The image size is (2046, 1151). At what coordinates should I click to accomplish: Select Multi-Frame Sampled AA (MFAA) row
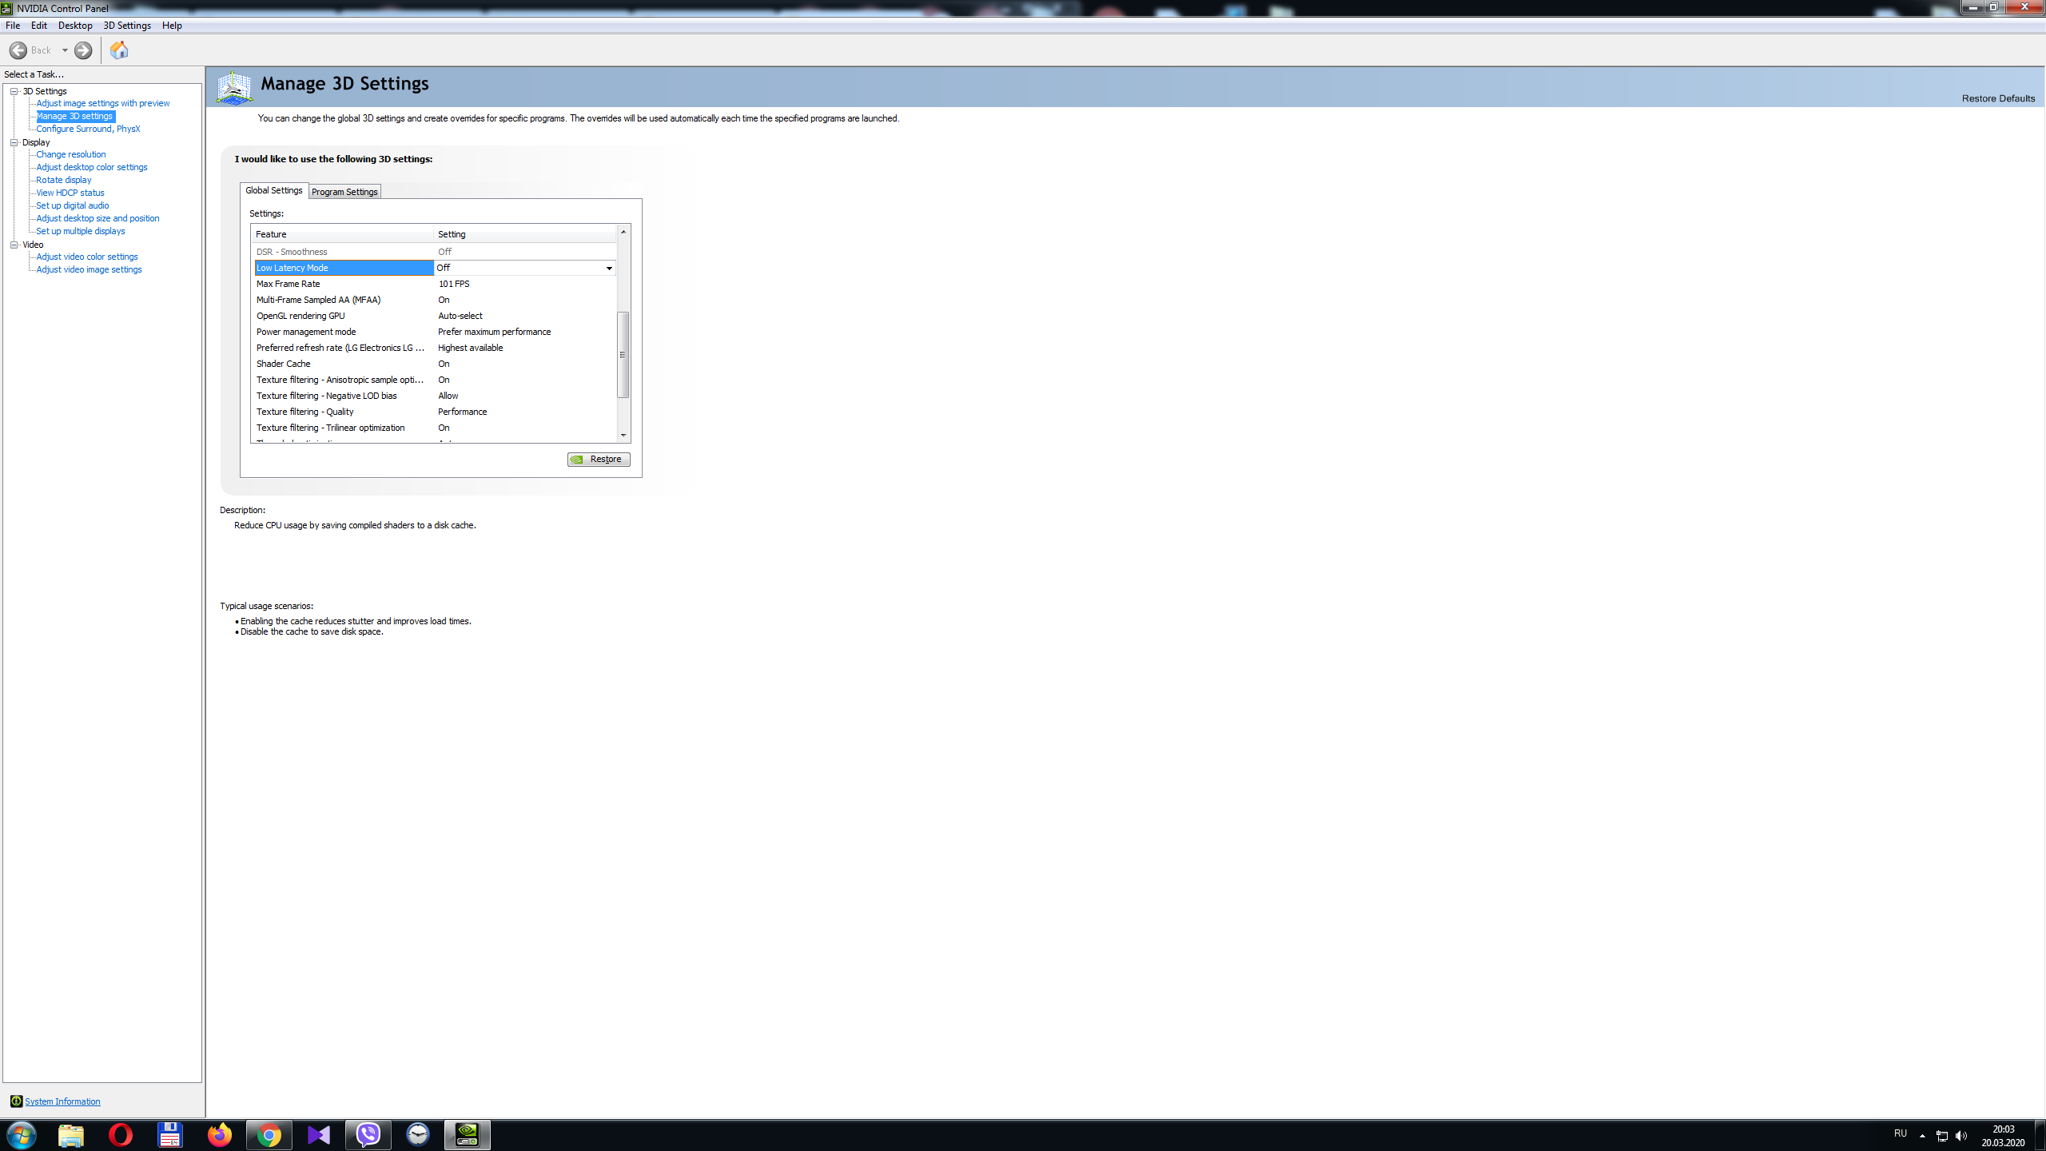click(436, 300)
